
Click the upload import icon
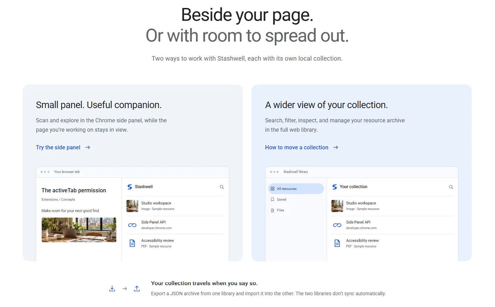(137, 289)
